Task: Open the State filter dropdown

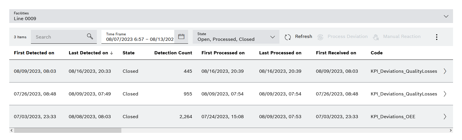Action: (272, 37)
